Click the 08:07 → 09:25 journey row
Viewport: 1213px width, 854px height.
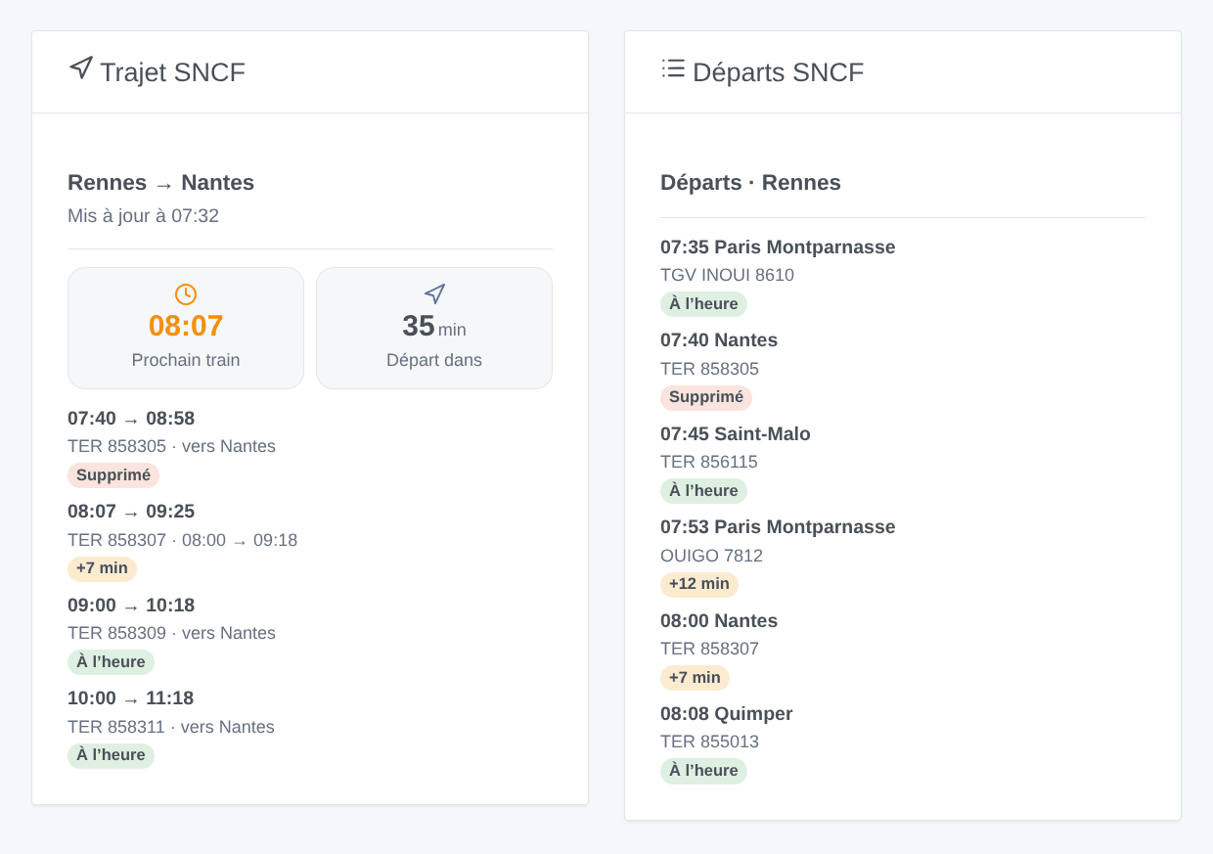[131, 512]
